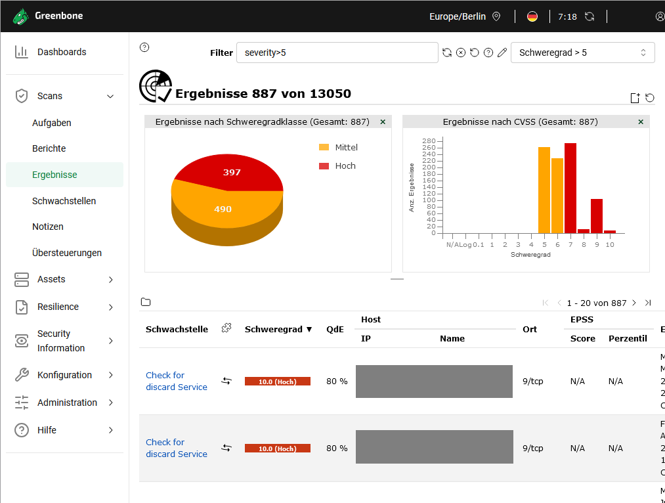Image resolution: width=665 pixels, height=503 pixels.
Task: Click folder export icon above results table
Action: pyautogui.click(x=146, y=302)
